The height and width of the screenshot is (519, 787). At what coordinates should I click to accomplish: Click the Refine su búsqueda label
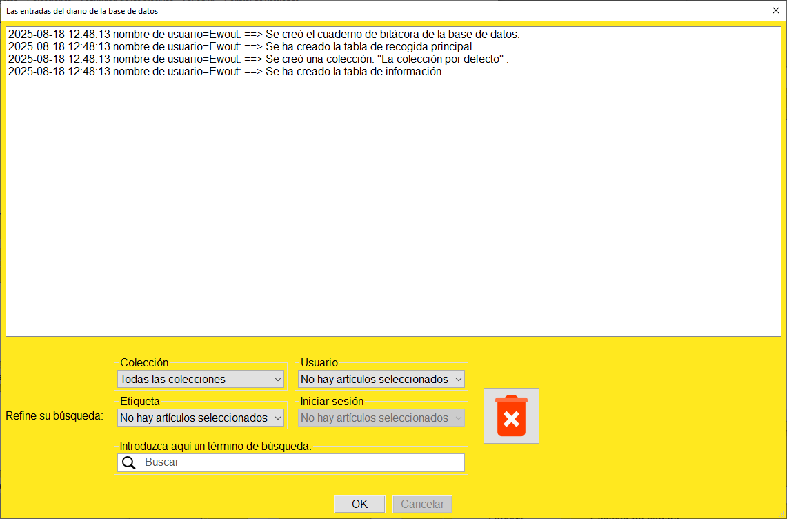point(54,416)
